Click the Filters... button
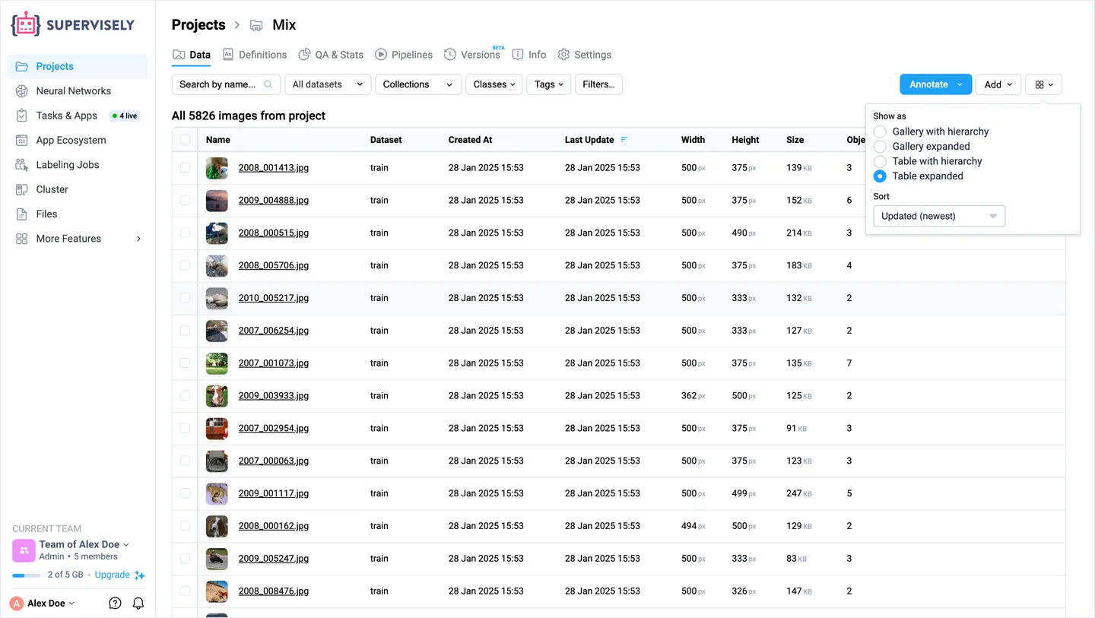The width and height of the screenshot is (1095, 618). [598, 84]
